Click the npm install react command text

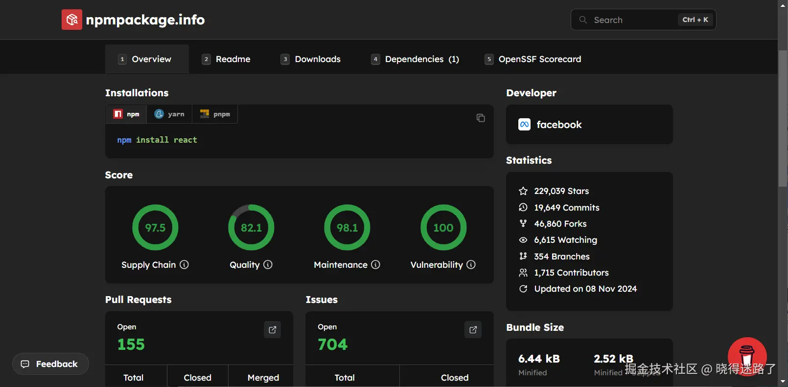[157, 140]
